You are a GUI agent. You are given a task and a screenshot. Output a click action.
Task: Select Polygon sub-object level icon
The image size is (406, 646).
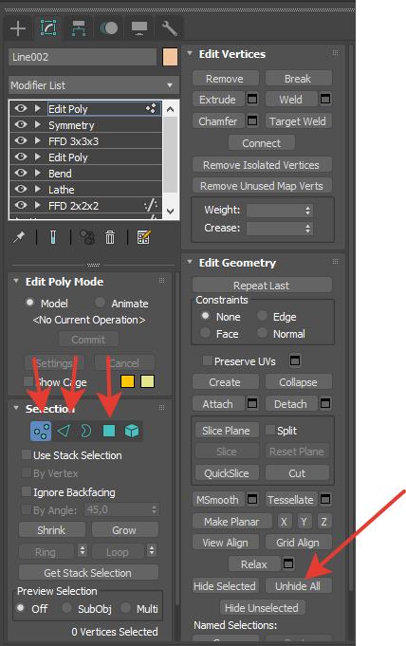(x=109, y=431)
